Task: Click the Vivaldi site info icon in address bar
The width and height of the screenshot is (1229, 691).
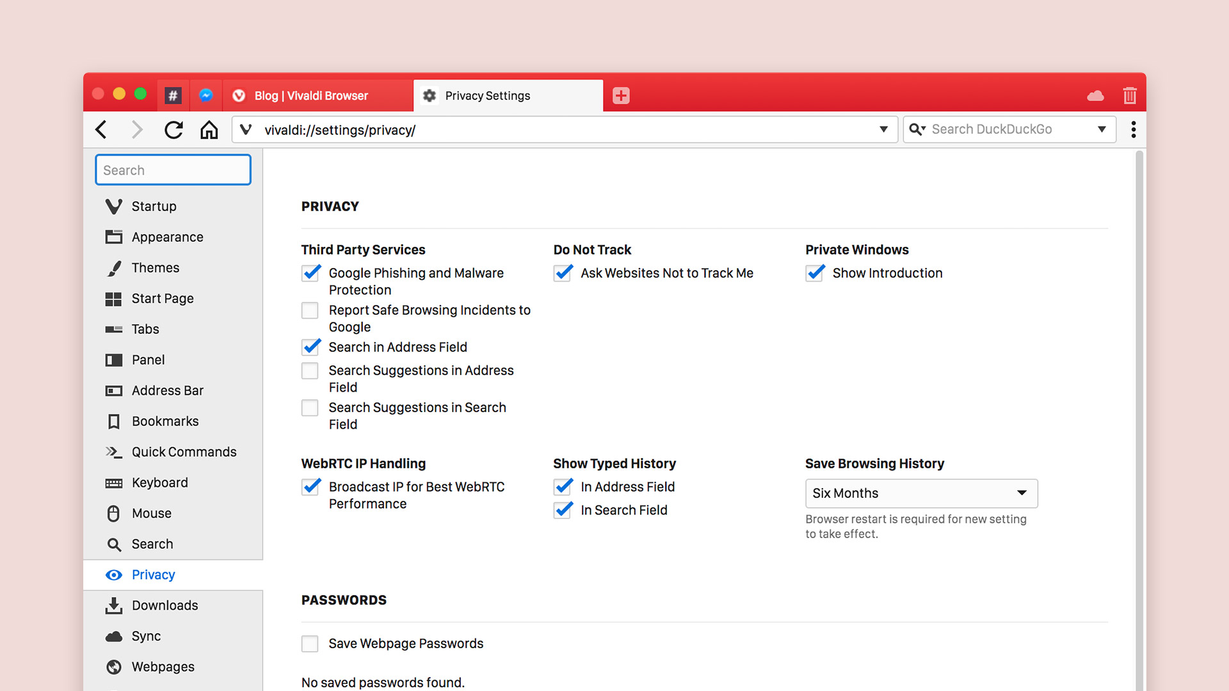Action: coord(246,129)
